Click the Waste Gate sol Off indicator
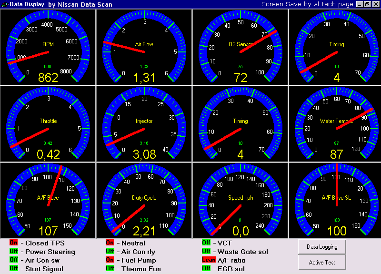Viewport: 381px width, 274px height. pyautogui.click(x=206, y=252)
